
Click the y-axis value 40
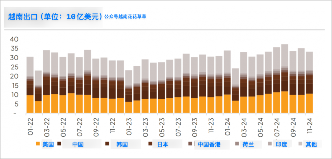coord(14,39)
